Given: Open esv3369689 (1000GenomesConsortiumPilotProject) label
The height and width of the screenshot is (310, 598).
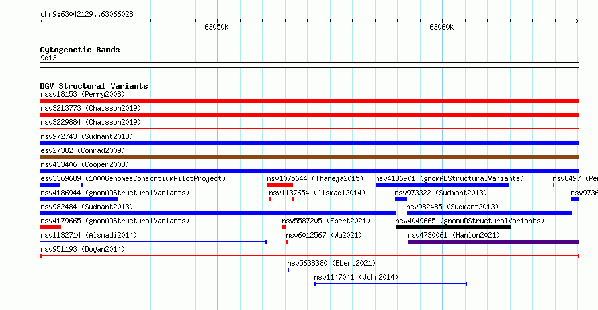Looking at the screenshot, I should tap(133, 178).
